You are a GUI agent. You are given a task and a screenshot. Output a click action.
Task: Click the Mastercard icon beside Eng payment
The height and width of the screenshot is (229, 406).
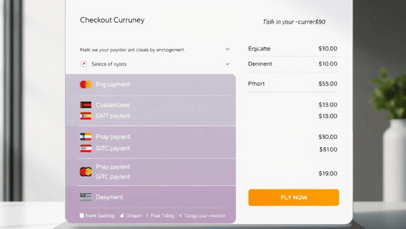click(86, 84)
